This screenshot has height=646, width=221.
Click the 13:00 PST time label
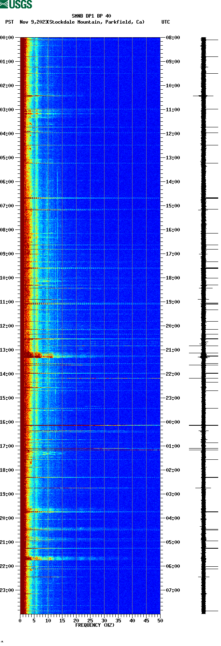(7, 350)
